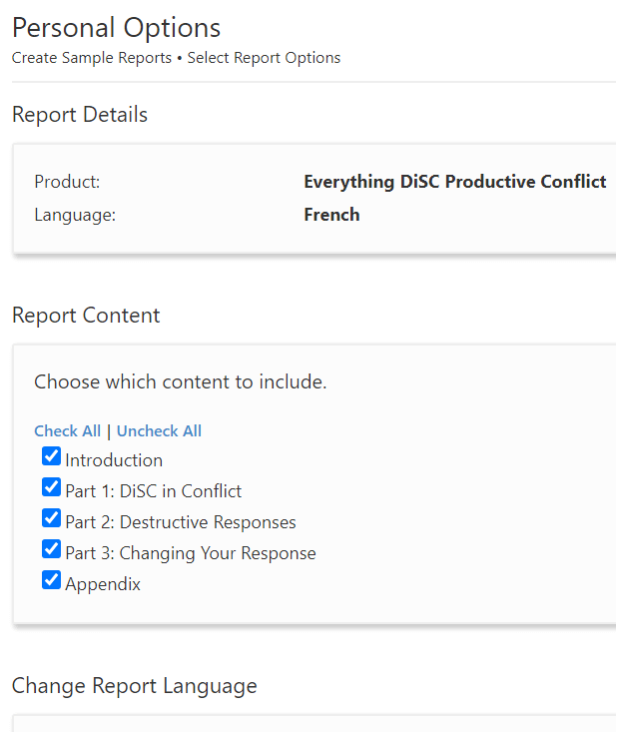Click the Uncheck All link
Image resolution: width=618 pixels, height=732 pixels.
159,430
